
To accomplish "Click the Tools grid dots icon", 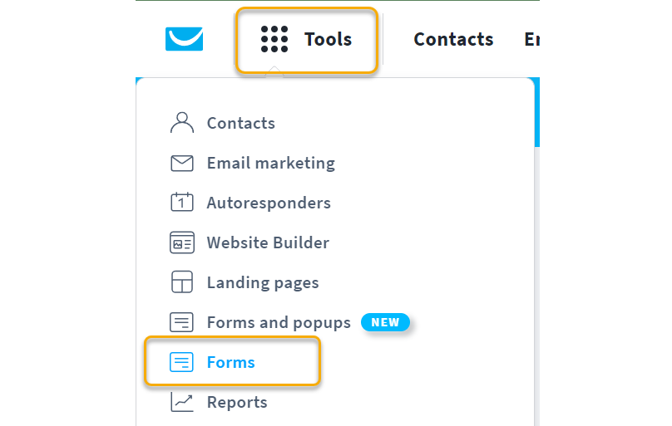I will tap(274, 39).
